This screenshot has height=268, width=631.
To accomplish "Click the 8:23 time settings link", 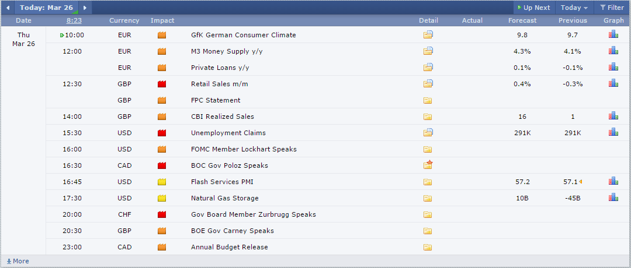I will (x=74, y=20).
